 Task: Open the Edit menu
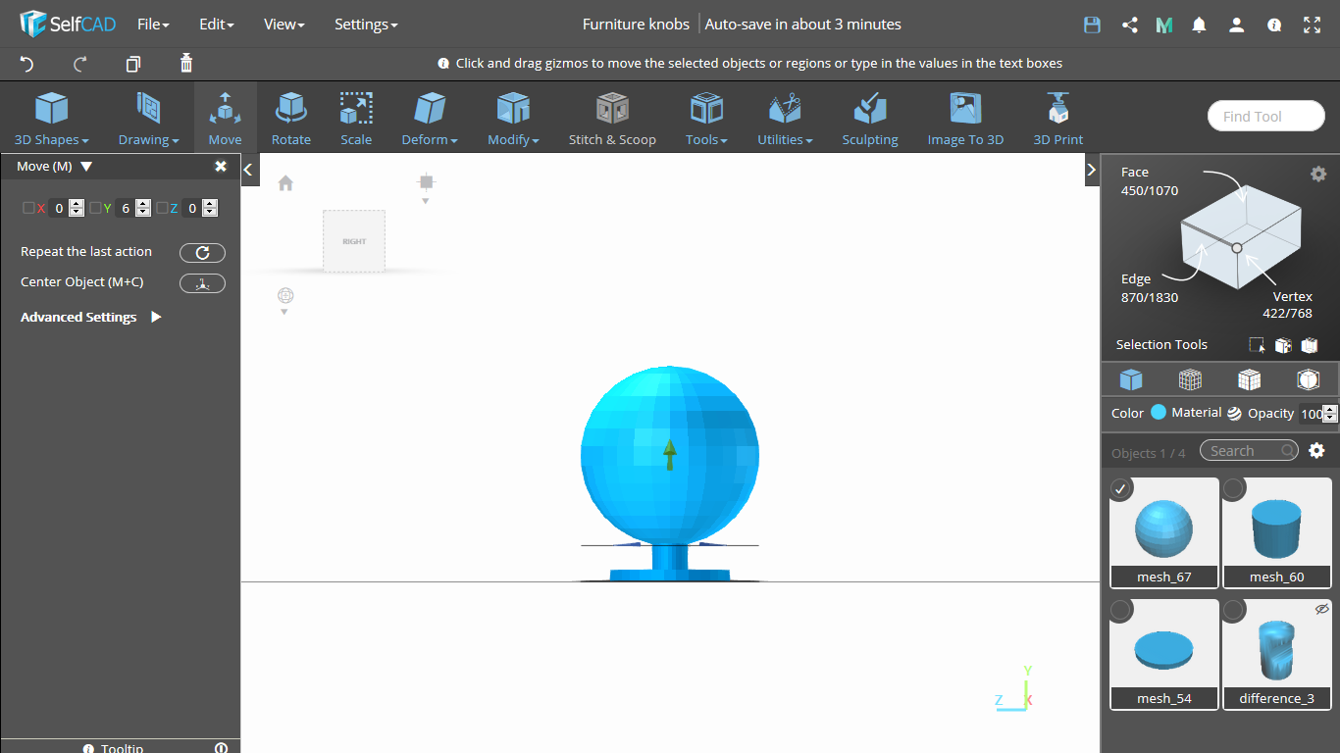(x=216, y=25)
